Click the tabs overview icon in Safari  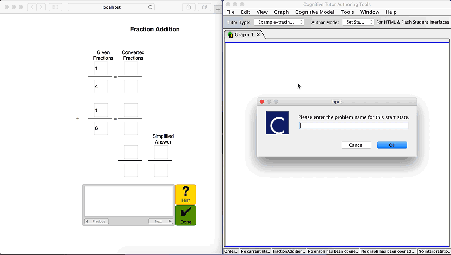[x=204, y=7]
